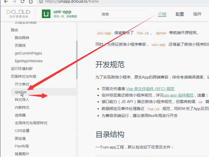The image size is (209, 157).
Task: Click the uni-app code tag before 还借鉴了
Action: (x=158, y=45)
